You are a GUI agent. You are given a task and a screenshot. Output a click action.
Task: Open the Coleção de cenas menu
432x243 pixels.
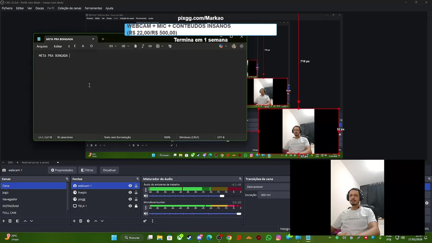pyautogui.click(x=70, y=8)
